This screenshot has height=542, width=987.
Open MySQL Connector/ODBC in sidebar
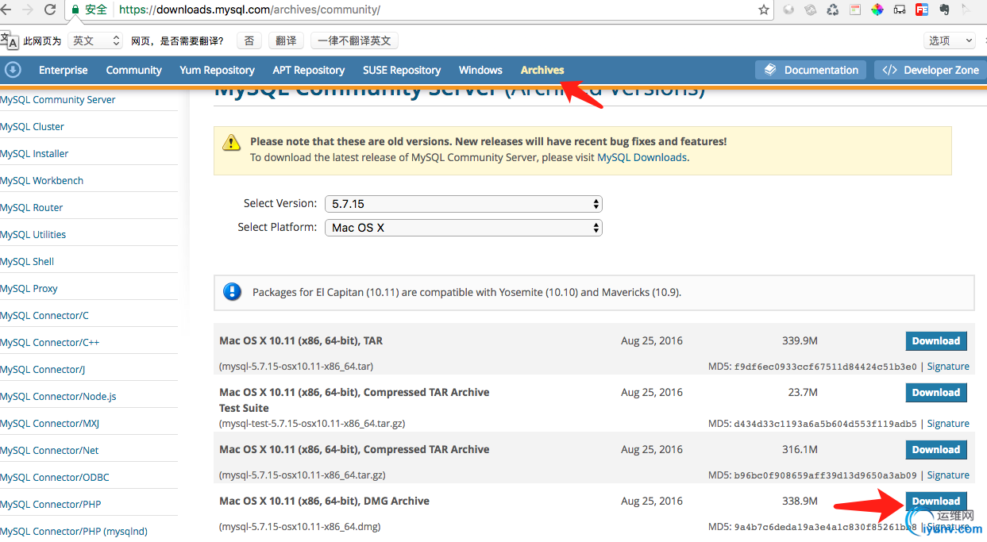tap(55, 478)
